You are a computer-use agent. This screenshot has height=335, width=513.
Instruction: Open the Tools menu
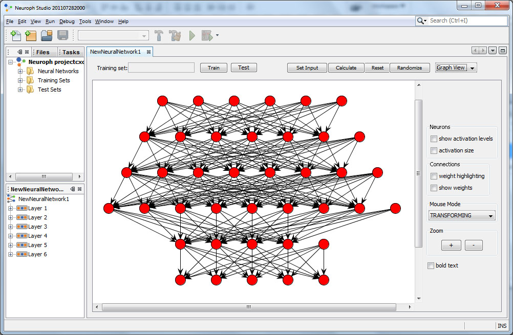coord(85,21)
